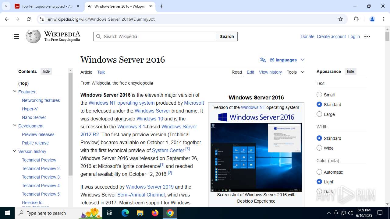Screen dimensions: 390x219
Task: Click the network tray icon
Action: pos(343,213)
